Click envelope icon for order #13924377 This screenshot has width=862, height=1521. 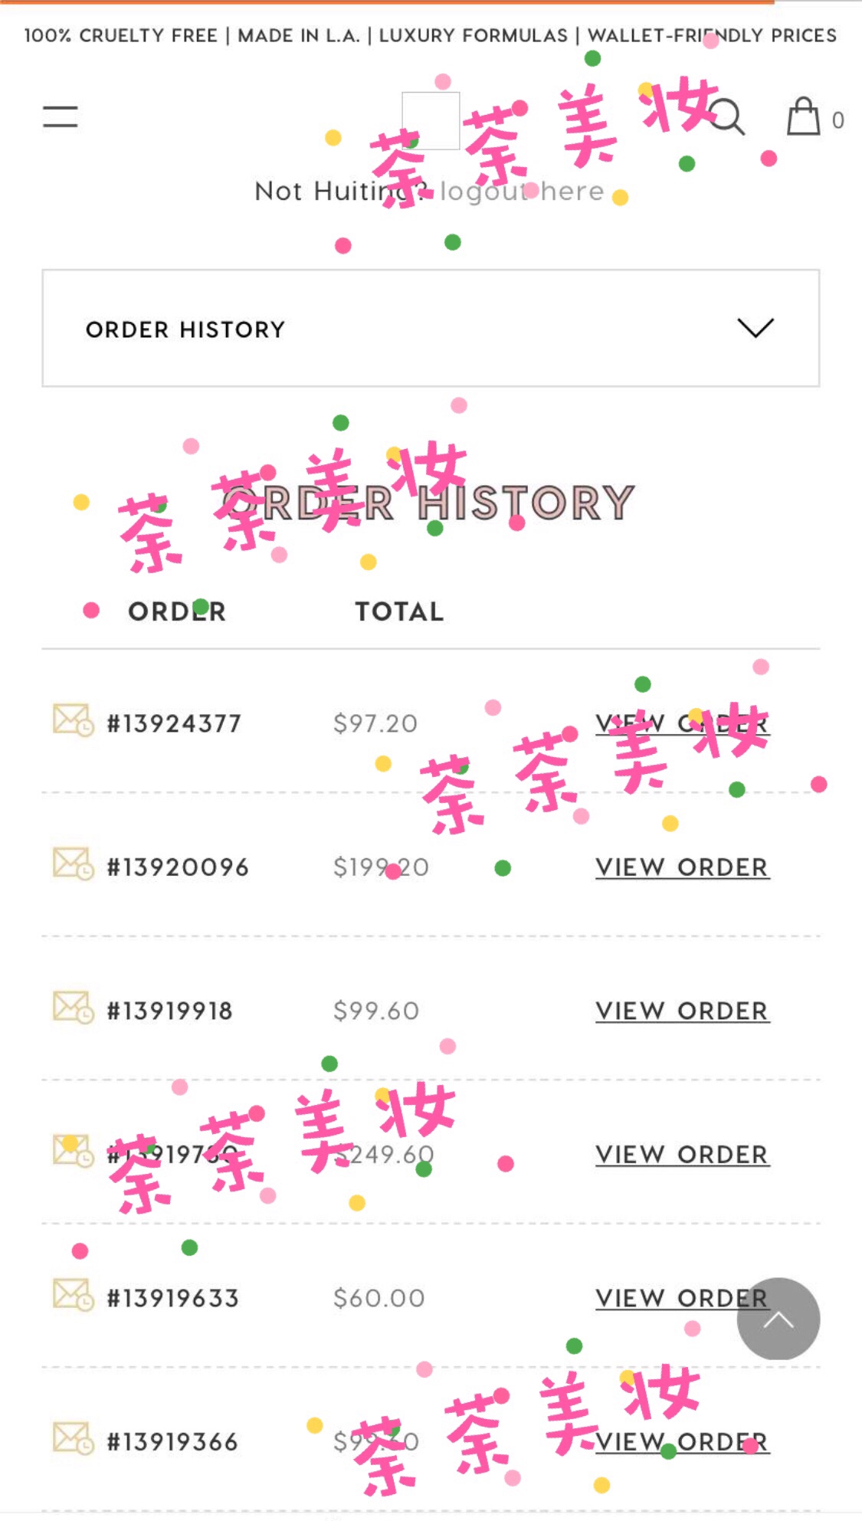(x=73, y=720)
